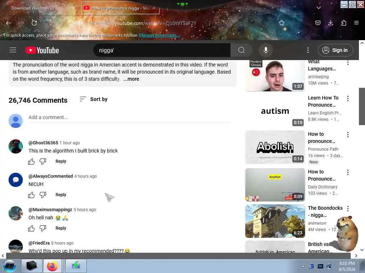
Task: Open Firefox application hamburger menu
Action: 356,23
